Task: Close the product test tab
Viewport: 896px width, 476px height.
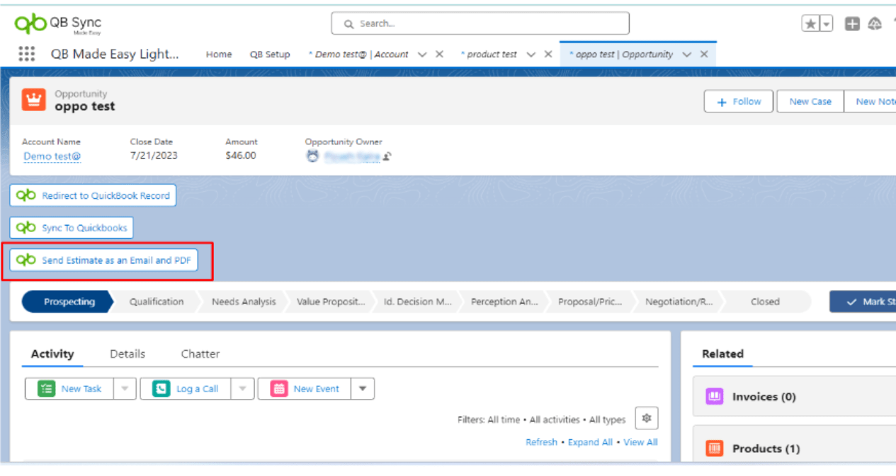Action: 548,54
